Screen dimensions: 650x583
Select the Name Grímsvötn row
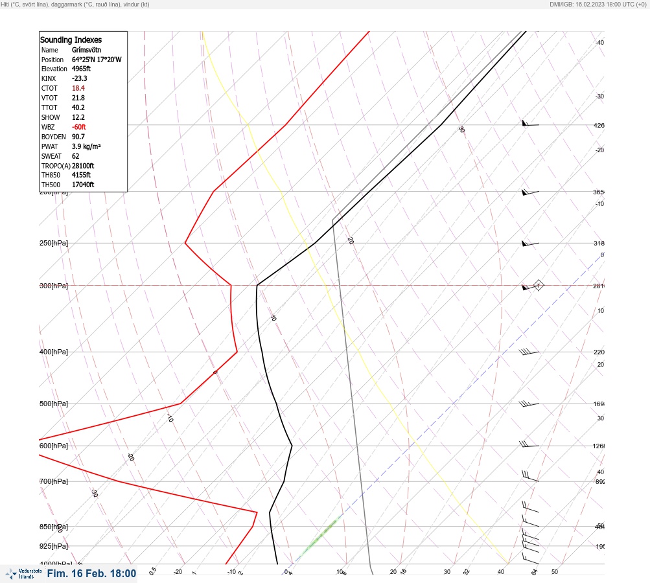[x=71, y=50]
